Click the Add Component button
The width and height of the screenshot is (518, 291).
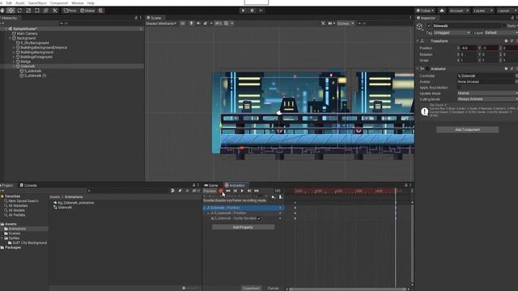467,129
